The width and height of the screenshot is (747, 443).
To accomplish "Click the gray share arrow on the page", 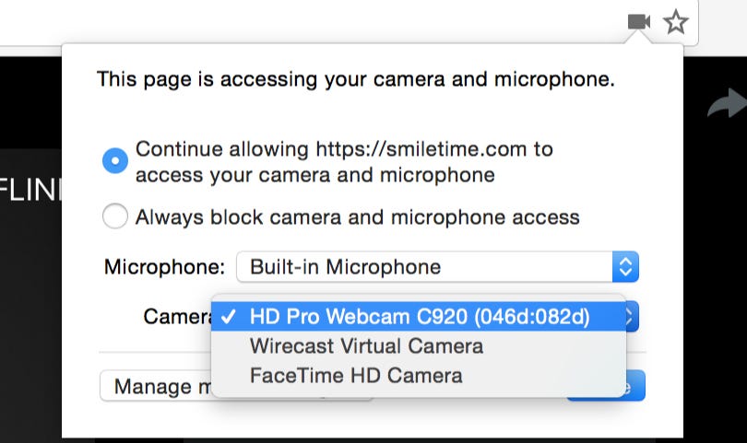I will click(x=724, y=103).
